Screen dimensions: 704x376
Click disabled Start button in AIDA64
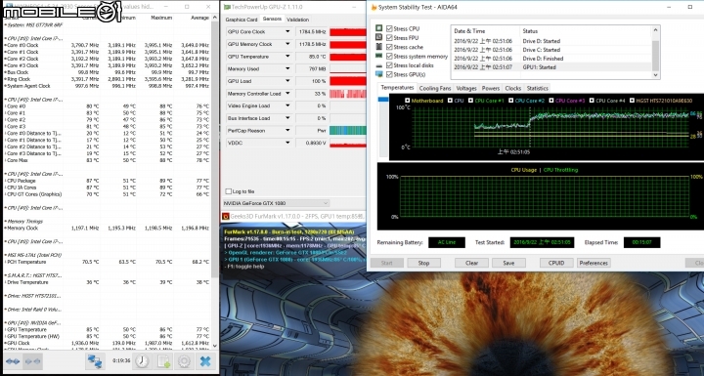(386, 263)
